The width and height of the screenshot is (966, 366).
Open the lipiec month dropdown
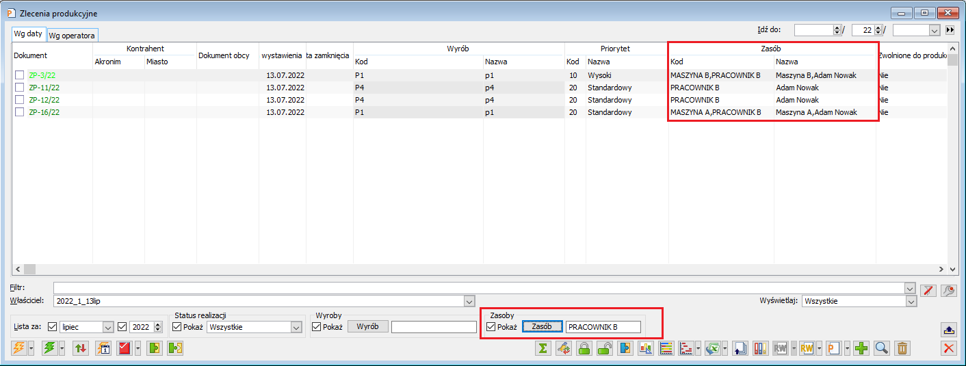107,327
